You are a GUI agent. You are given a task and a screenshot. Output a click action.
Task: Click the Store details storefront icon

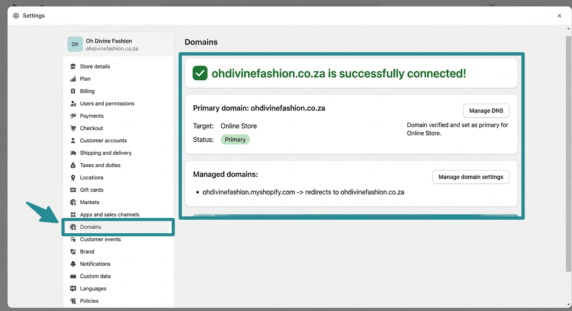[73, 67]
